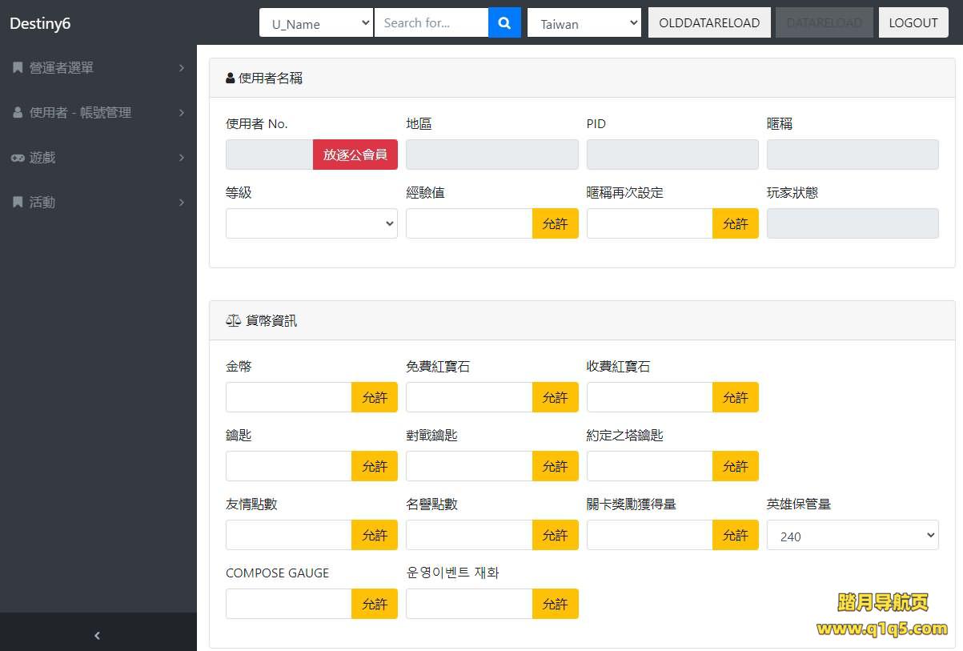Open the 英雄保管量 dropdown showing 240
Image resolution: width=963 pixels, height=651 pixels.
point(853,535)
